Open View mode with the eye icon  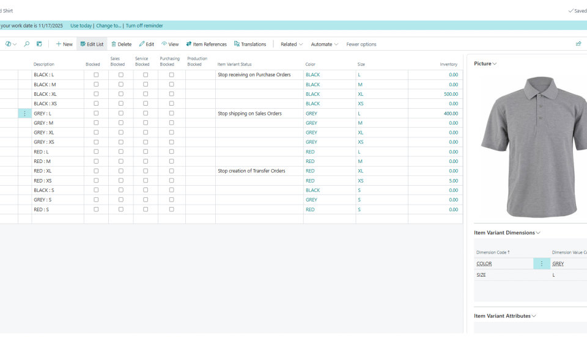click(x=170, y=44)
